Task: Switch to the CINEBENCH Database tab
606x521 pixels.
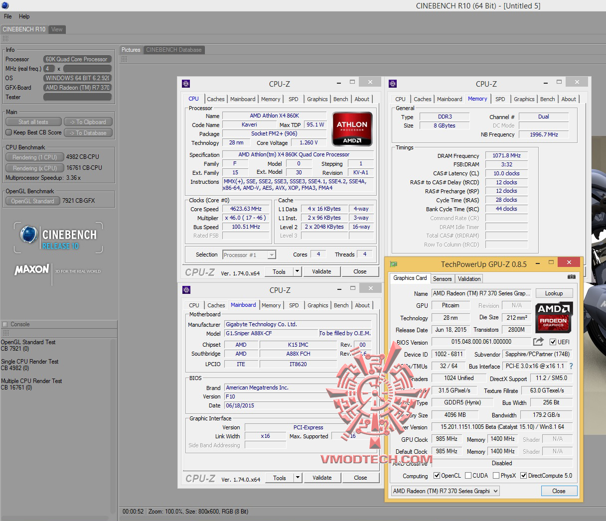Action: pos(174,50)
